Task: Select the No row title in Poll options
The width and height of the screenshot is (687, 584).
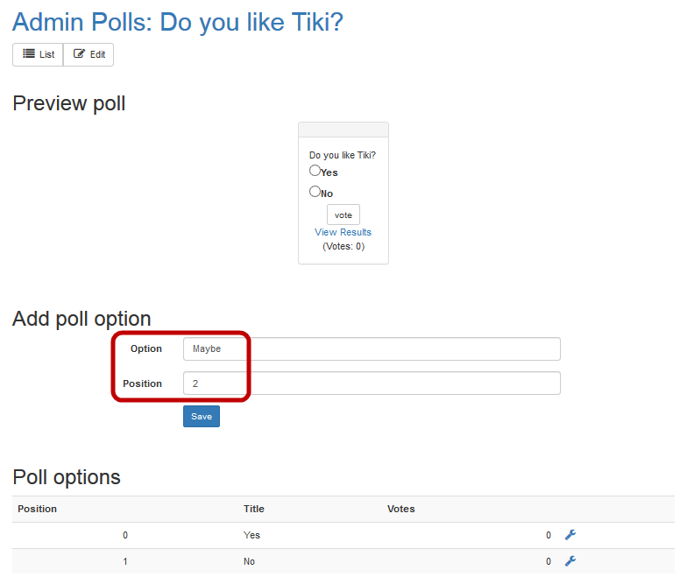Action: point(250,561)
